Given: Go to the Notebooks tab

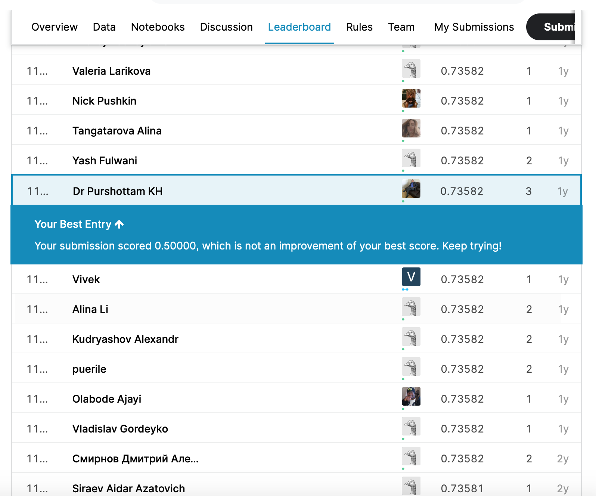Looking at the screenshot, I should point(158,27).
